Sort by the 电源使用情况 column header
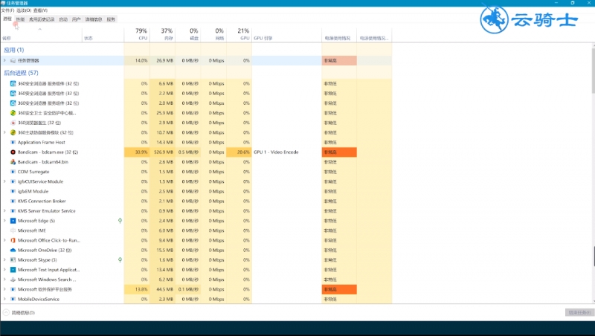Image resolution: width=595 pixels, height=336 pixels. coord(339,34)
